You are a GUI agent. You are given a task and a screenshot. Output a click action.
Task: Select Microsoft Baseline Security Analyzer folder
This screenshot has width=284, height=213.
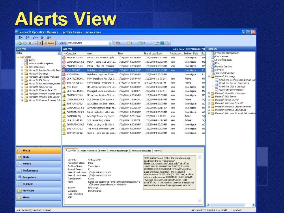click(x=45, y=70)
